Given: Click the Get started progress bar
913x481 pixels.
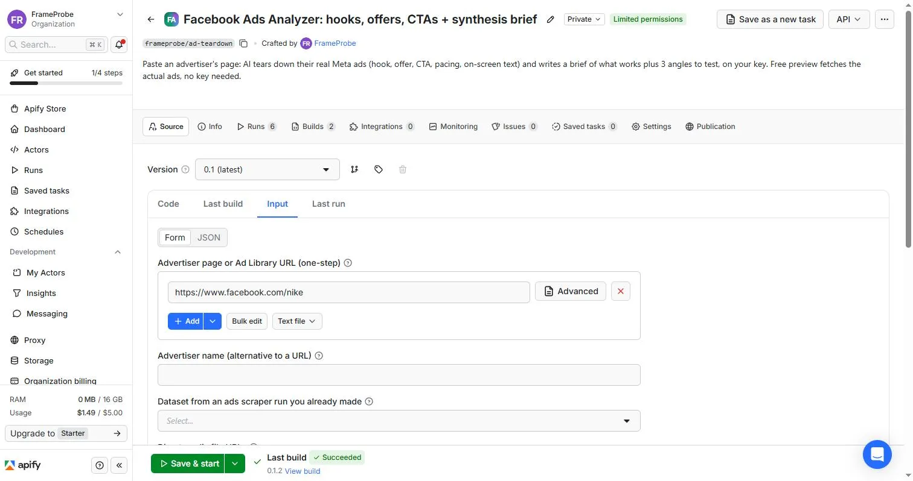Looking at the screenshot, I should [x=66, y=83].
